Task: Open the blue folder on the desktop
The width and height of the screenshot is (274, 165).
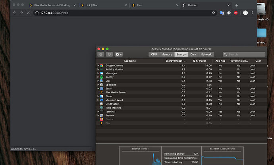Action: 262,33
